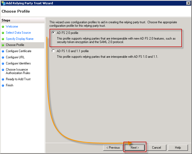Click the Configure Certificate step
This screenshot has width=192, height=154.
click(x=19, y=51)
